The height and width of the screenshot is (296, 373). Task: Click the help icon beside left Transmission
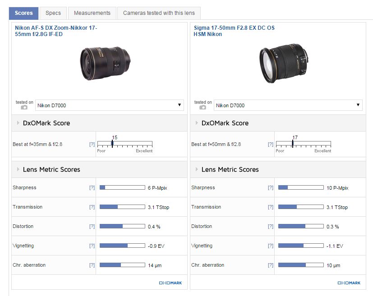tap(92, 207)
